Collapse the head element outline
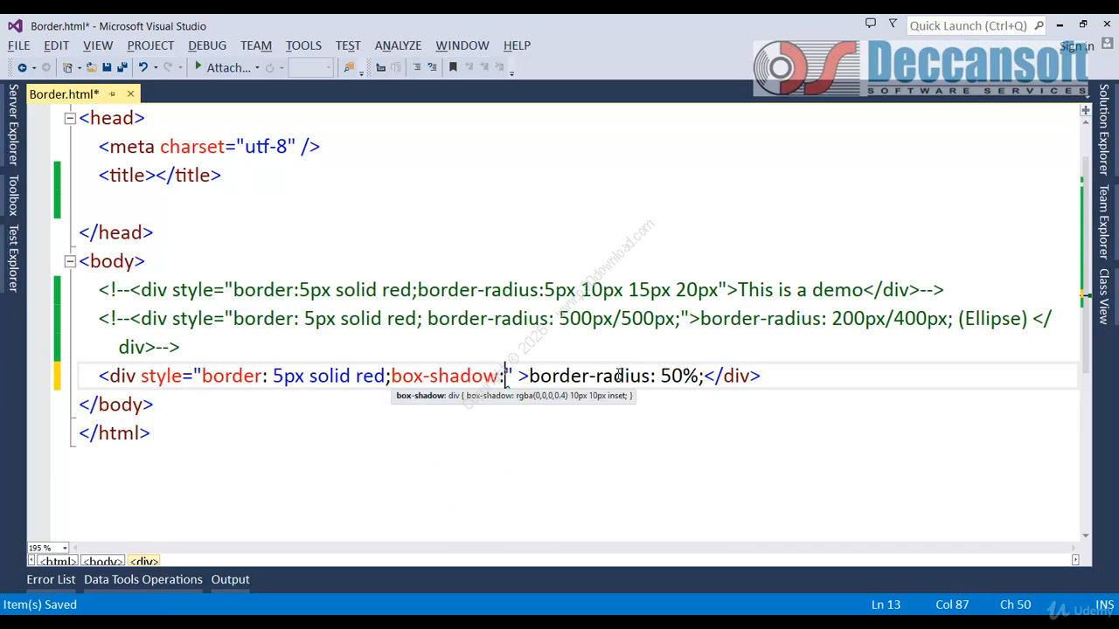The image size is (1119, 629). click(70, 118)
